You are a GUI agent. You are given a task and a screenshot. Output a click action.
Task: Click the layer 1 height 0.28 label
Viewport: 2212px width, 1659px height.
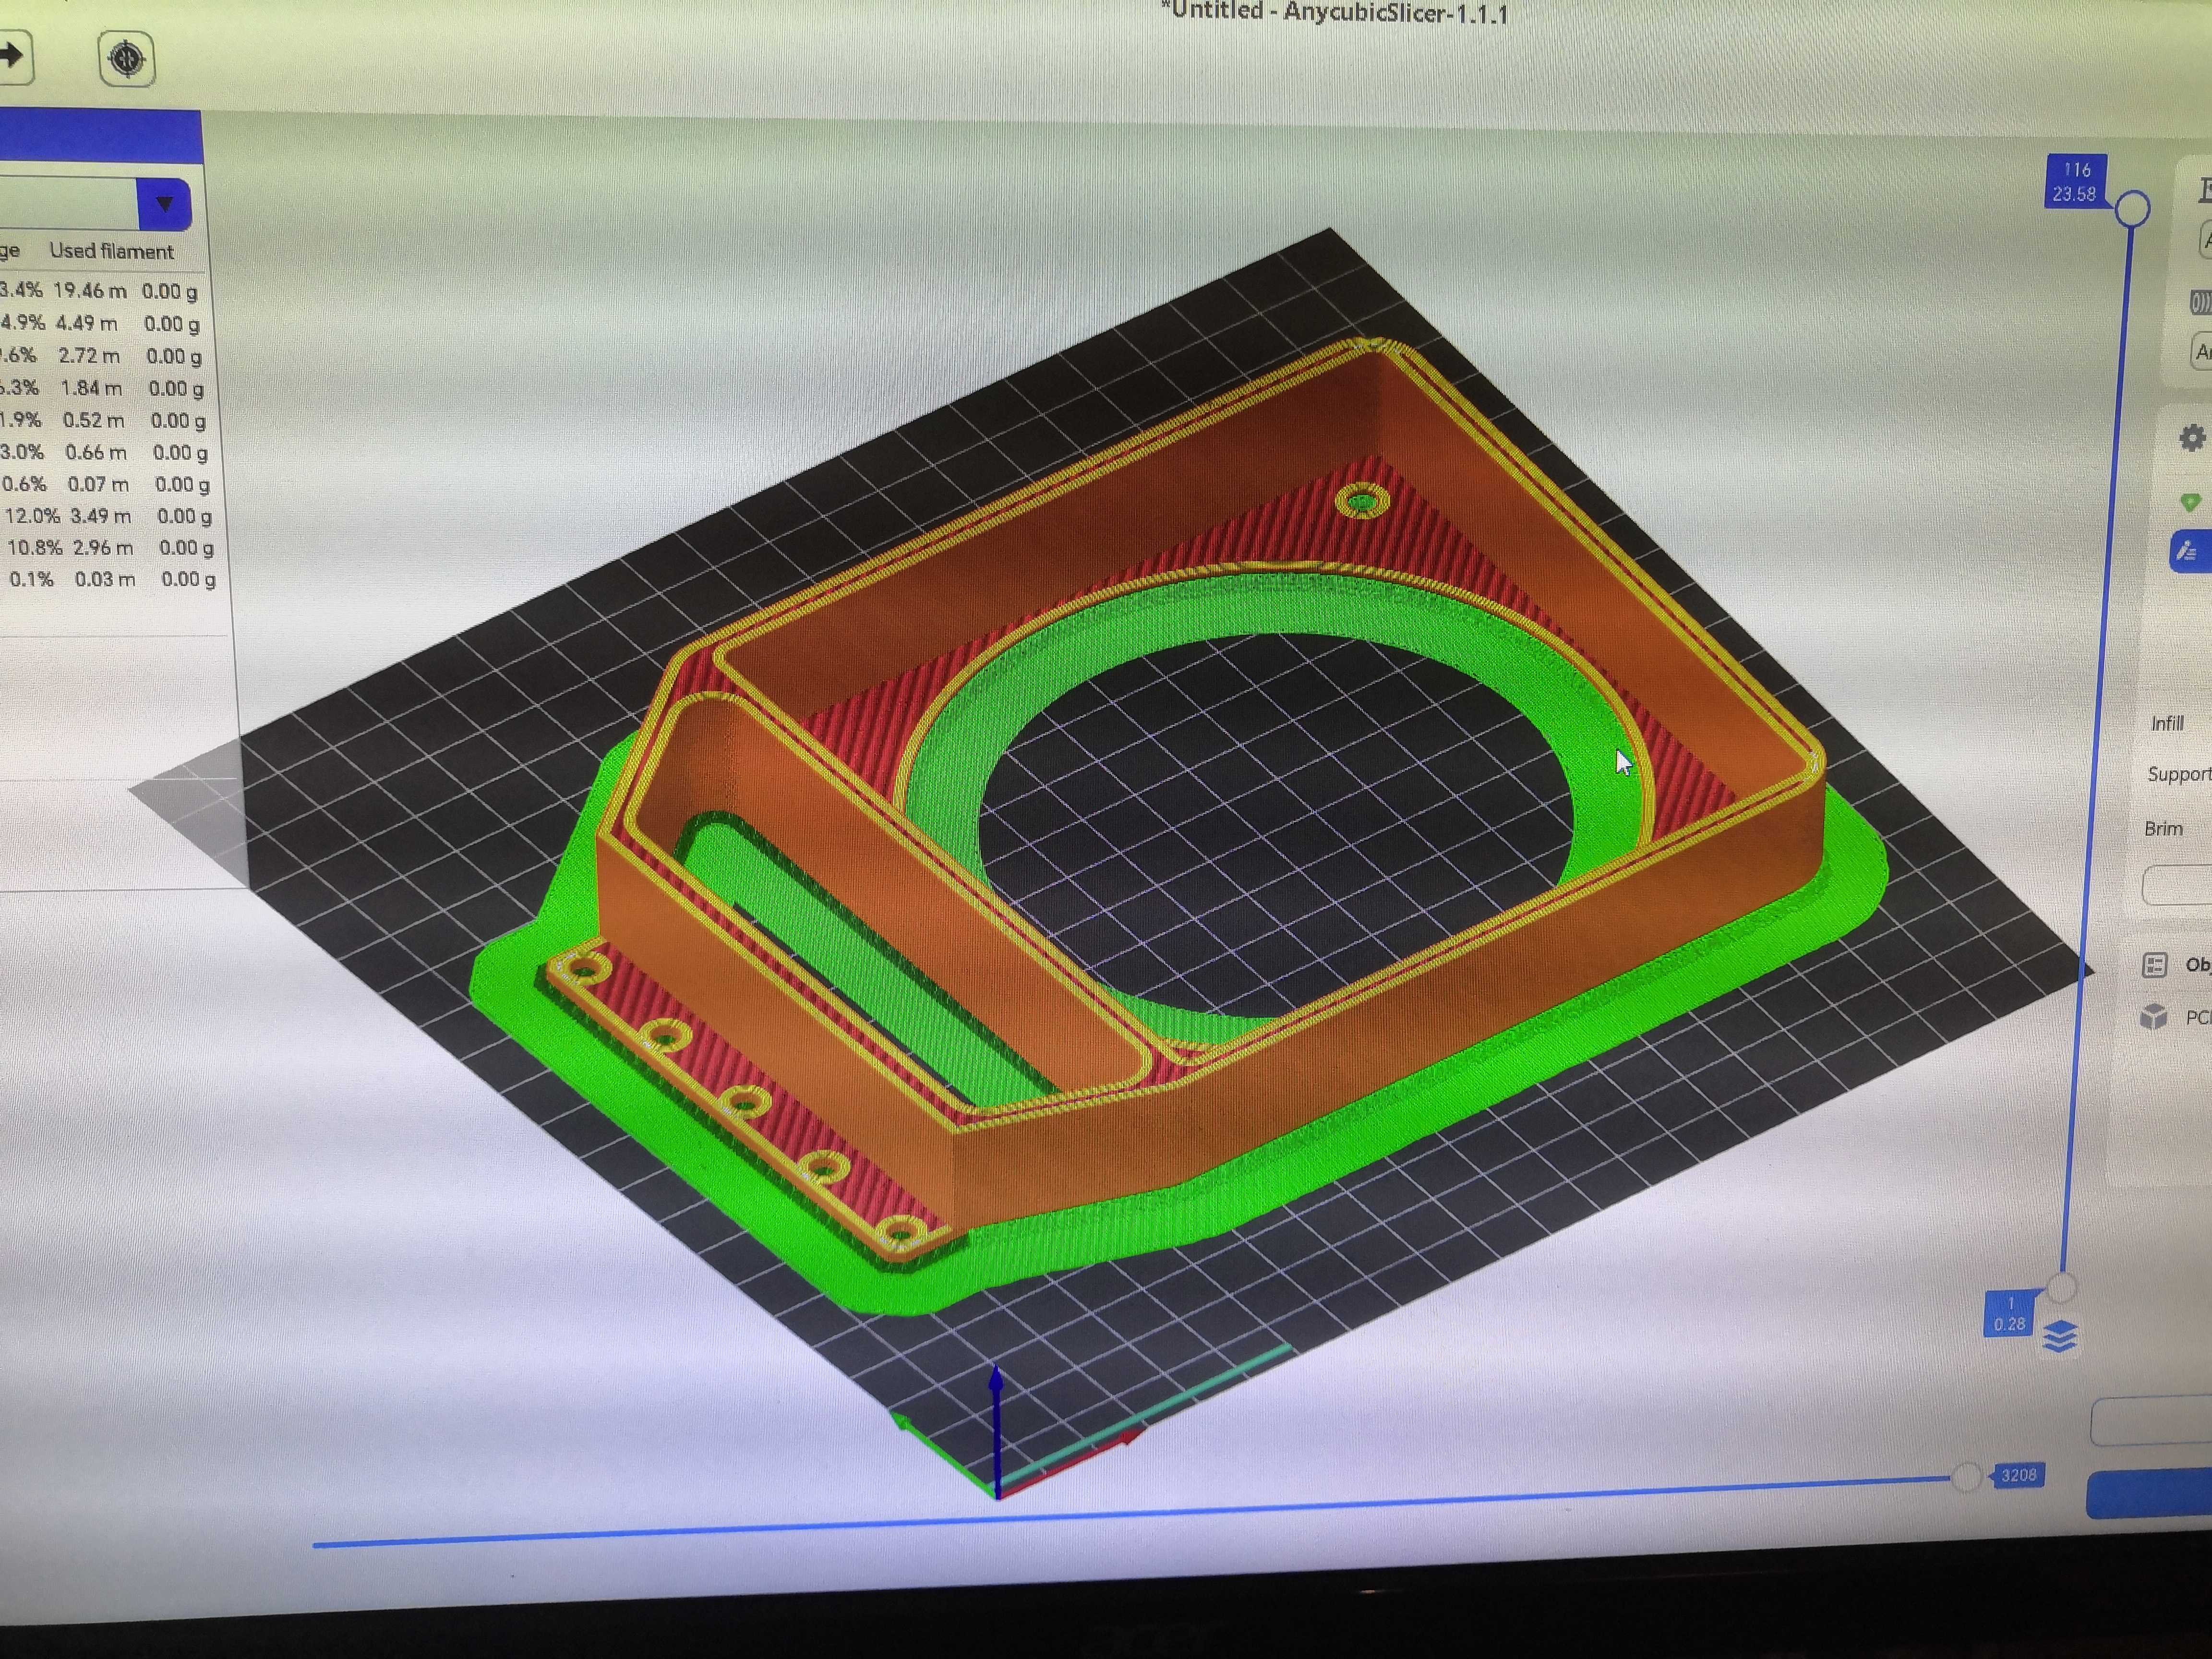2010,1314
